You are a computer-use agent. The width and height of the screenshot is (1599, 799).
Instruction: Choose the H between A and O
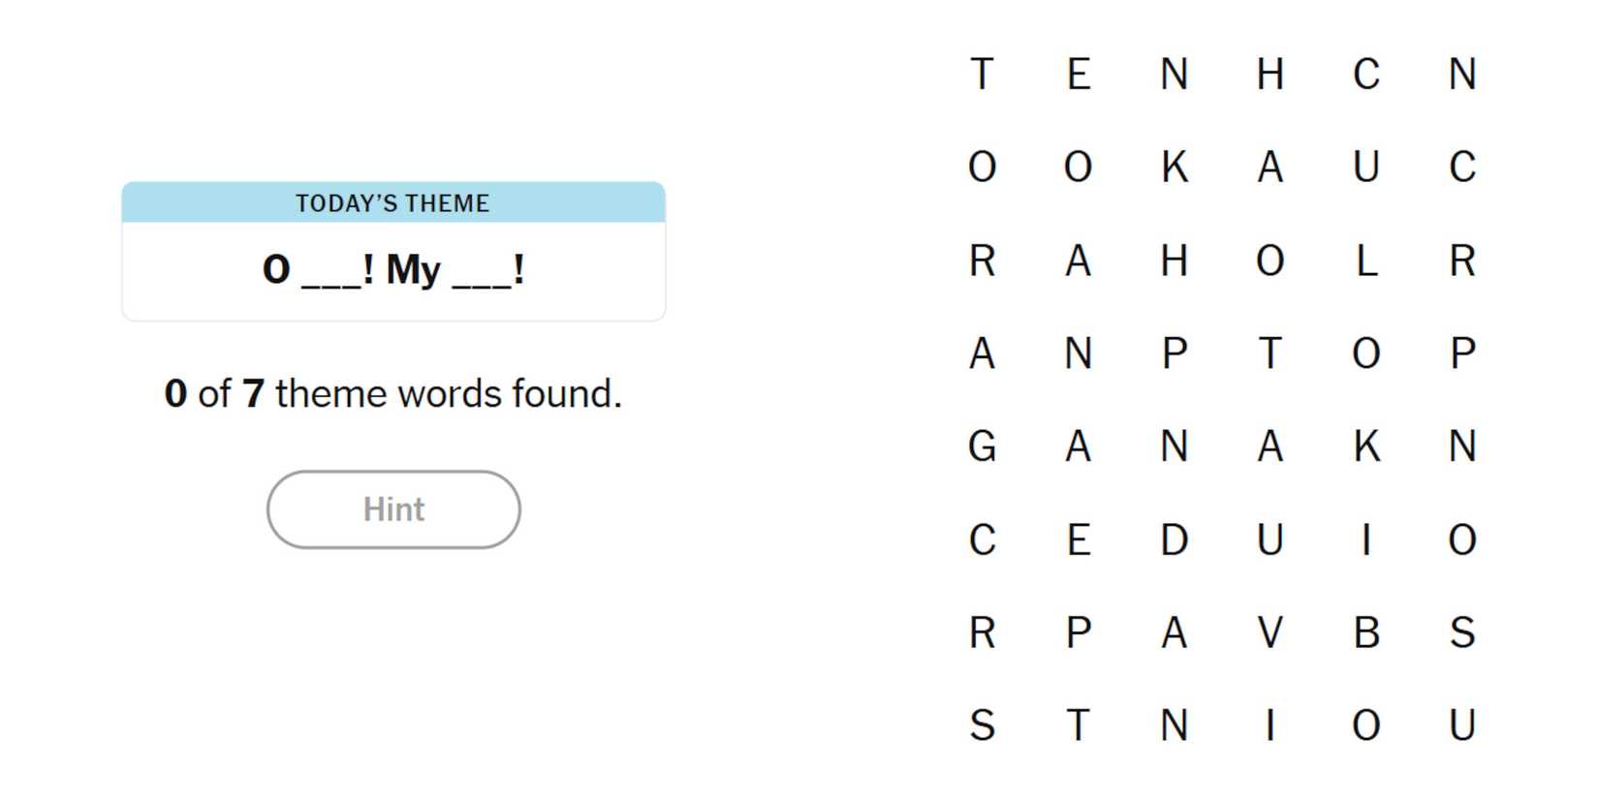(1174, 261)
